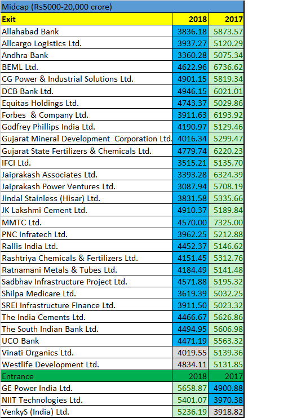Select the Equitas Holdings Ltd. cell

pyautogui.click(x=86, y=103)
